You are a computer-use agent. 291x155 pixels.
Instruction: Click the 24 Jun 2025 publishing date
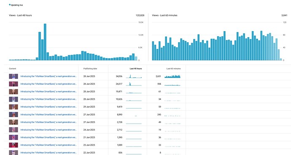click(89, 130)
